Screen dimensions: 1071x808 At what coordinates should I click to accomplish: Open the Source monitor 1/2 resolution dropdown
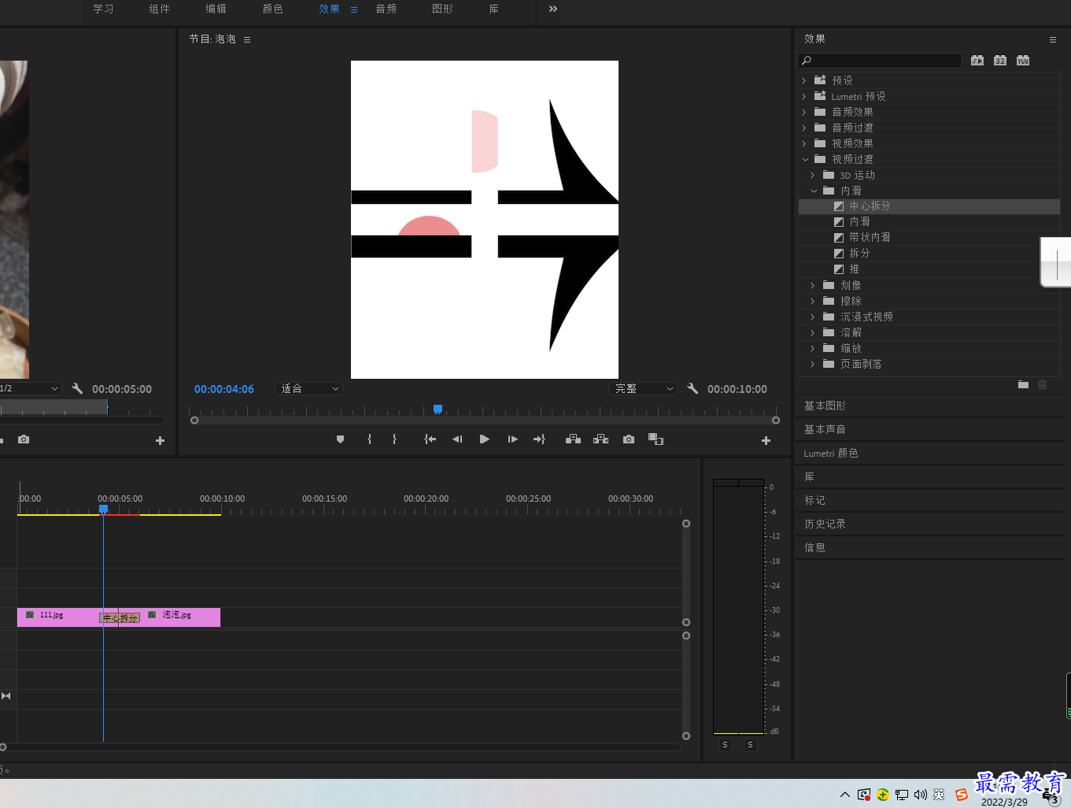(x=30, y=388)
